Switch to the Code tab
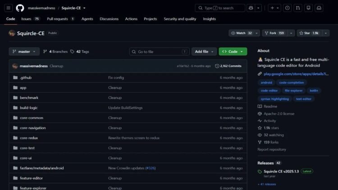 pyautogui.click(x=10, y=19)
